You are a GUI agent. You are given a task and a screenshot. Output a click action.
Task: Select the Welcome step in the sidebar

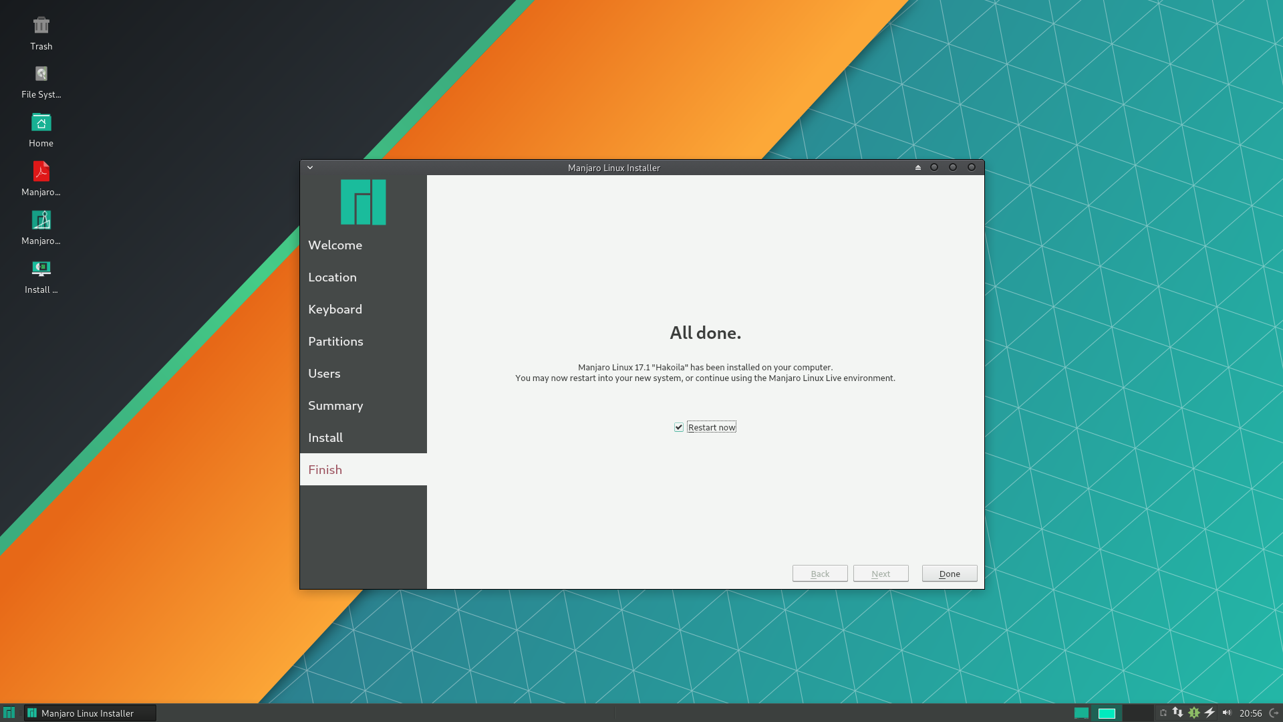(x=364, y=245)
